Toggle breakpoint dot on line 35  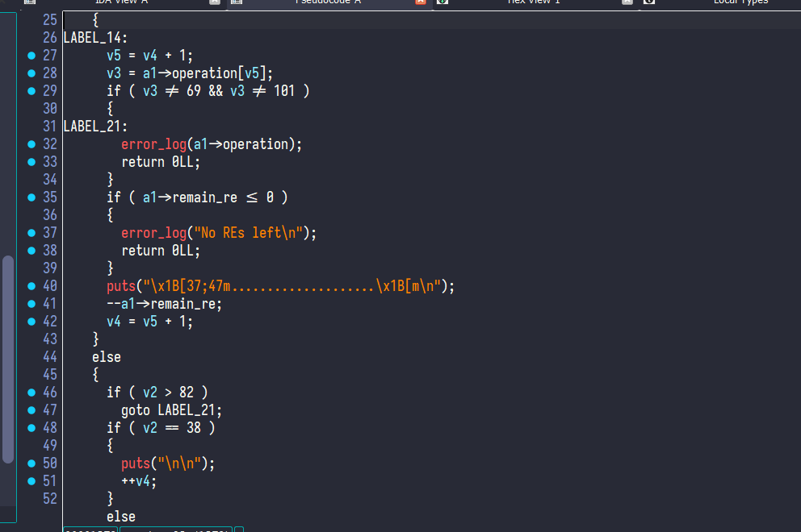(x=31, y=197)
